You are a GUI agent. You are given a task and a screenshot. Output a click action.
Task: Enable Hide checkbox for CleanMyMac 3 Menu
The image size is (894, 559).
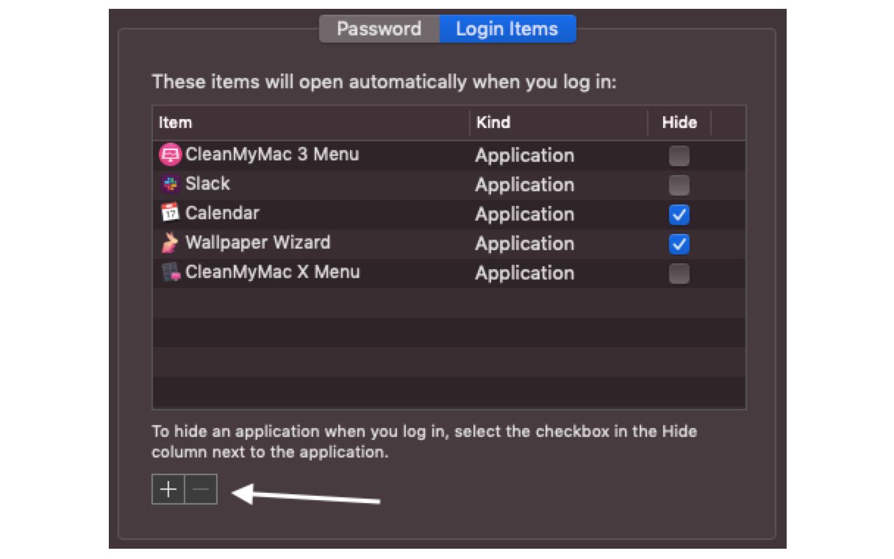679,155
